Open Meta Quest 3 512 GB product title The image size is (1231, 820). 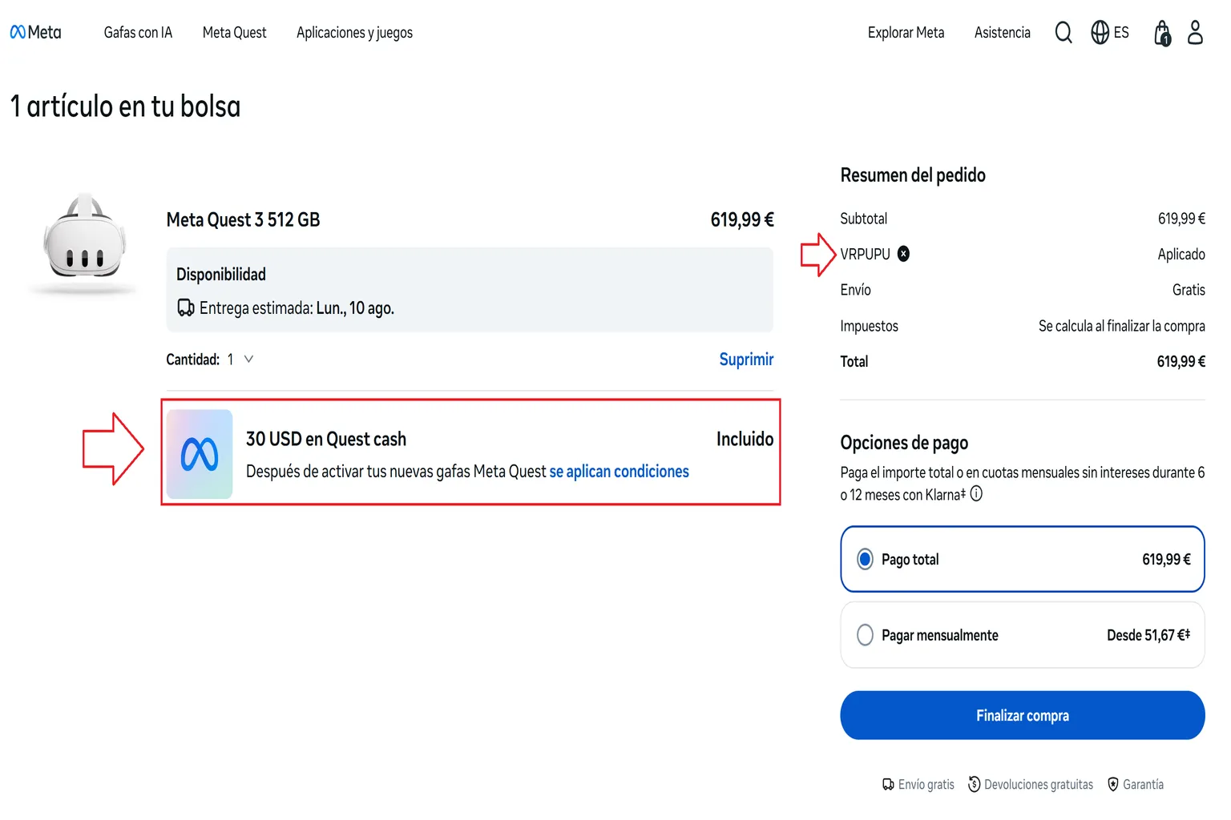pyautogui.click(x=243, y=219)
